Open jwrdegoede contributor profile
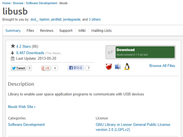The width and height of the screenshot is (183, 137). coord(72,19)
